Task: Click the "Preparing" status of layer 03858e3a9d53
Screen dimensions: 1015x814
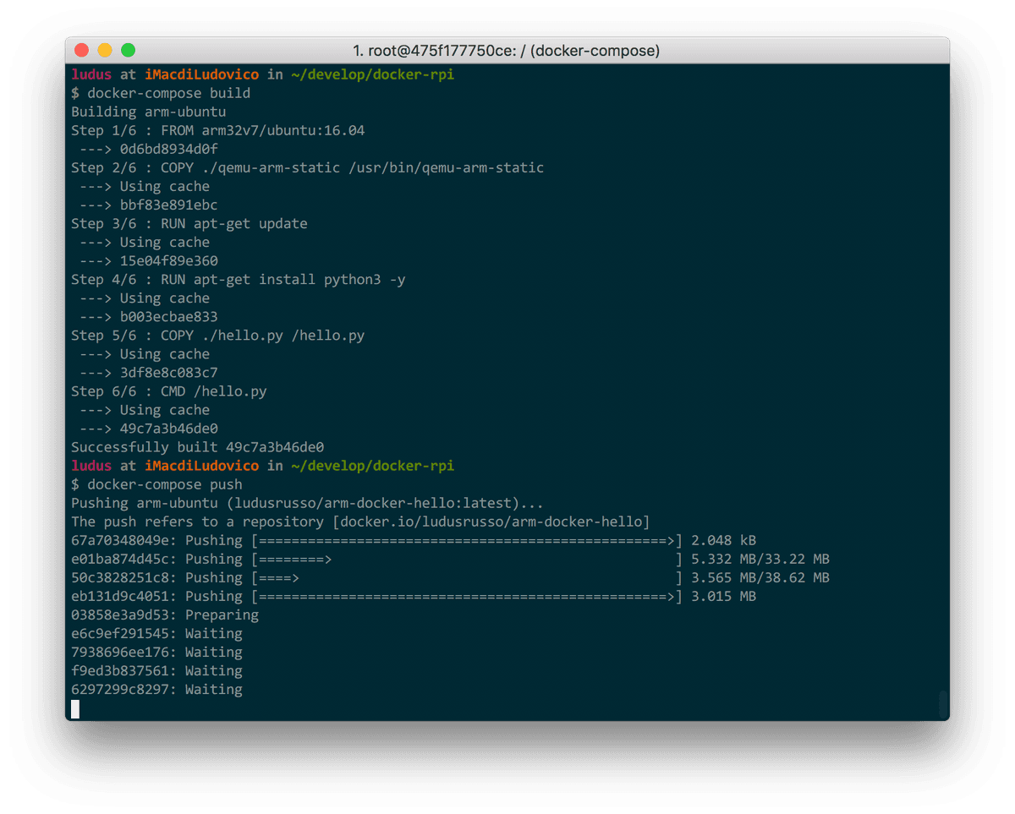Action: tap(222, 615)
